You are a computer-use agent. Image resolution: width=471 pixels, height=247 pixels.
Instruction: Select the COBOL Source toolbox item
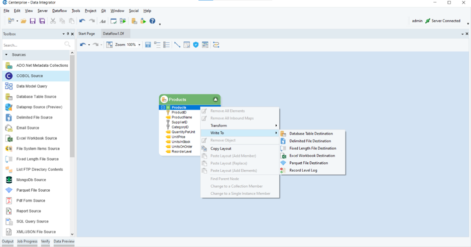(30, 76)
